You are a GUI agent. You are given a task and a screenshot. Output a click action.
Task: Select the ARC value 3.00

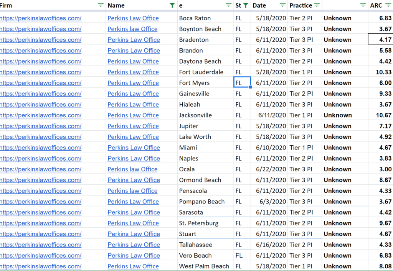tap(381, 169)
